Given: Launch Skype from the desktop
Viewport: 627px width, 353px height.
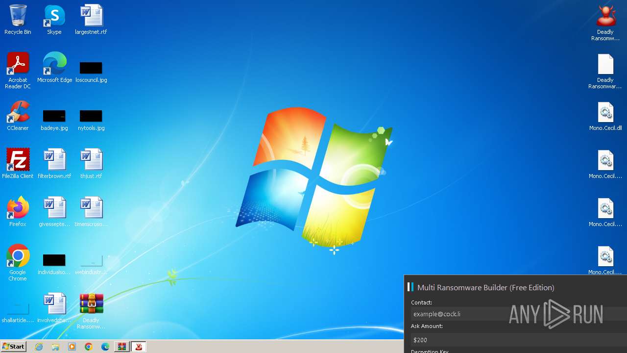Looking at the screenshot, I should (x=54, y=20).
